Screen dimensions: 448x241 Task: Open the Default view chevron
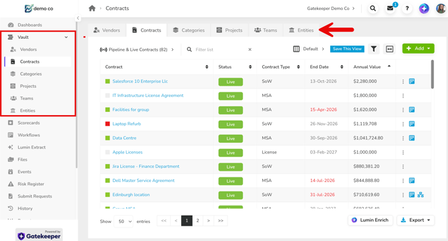[323, 49]
